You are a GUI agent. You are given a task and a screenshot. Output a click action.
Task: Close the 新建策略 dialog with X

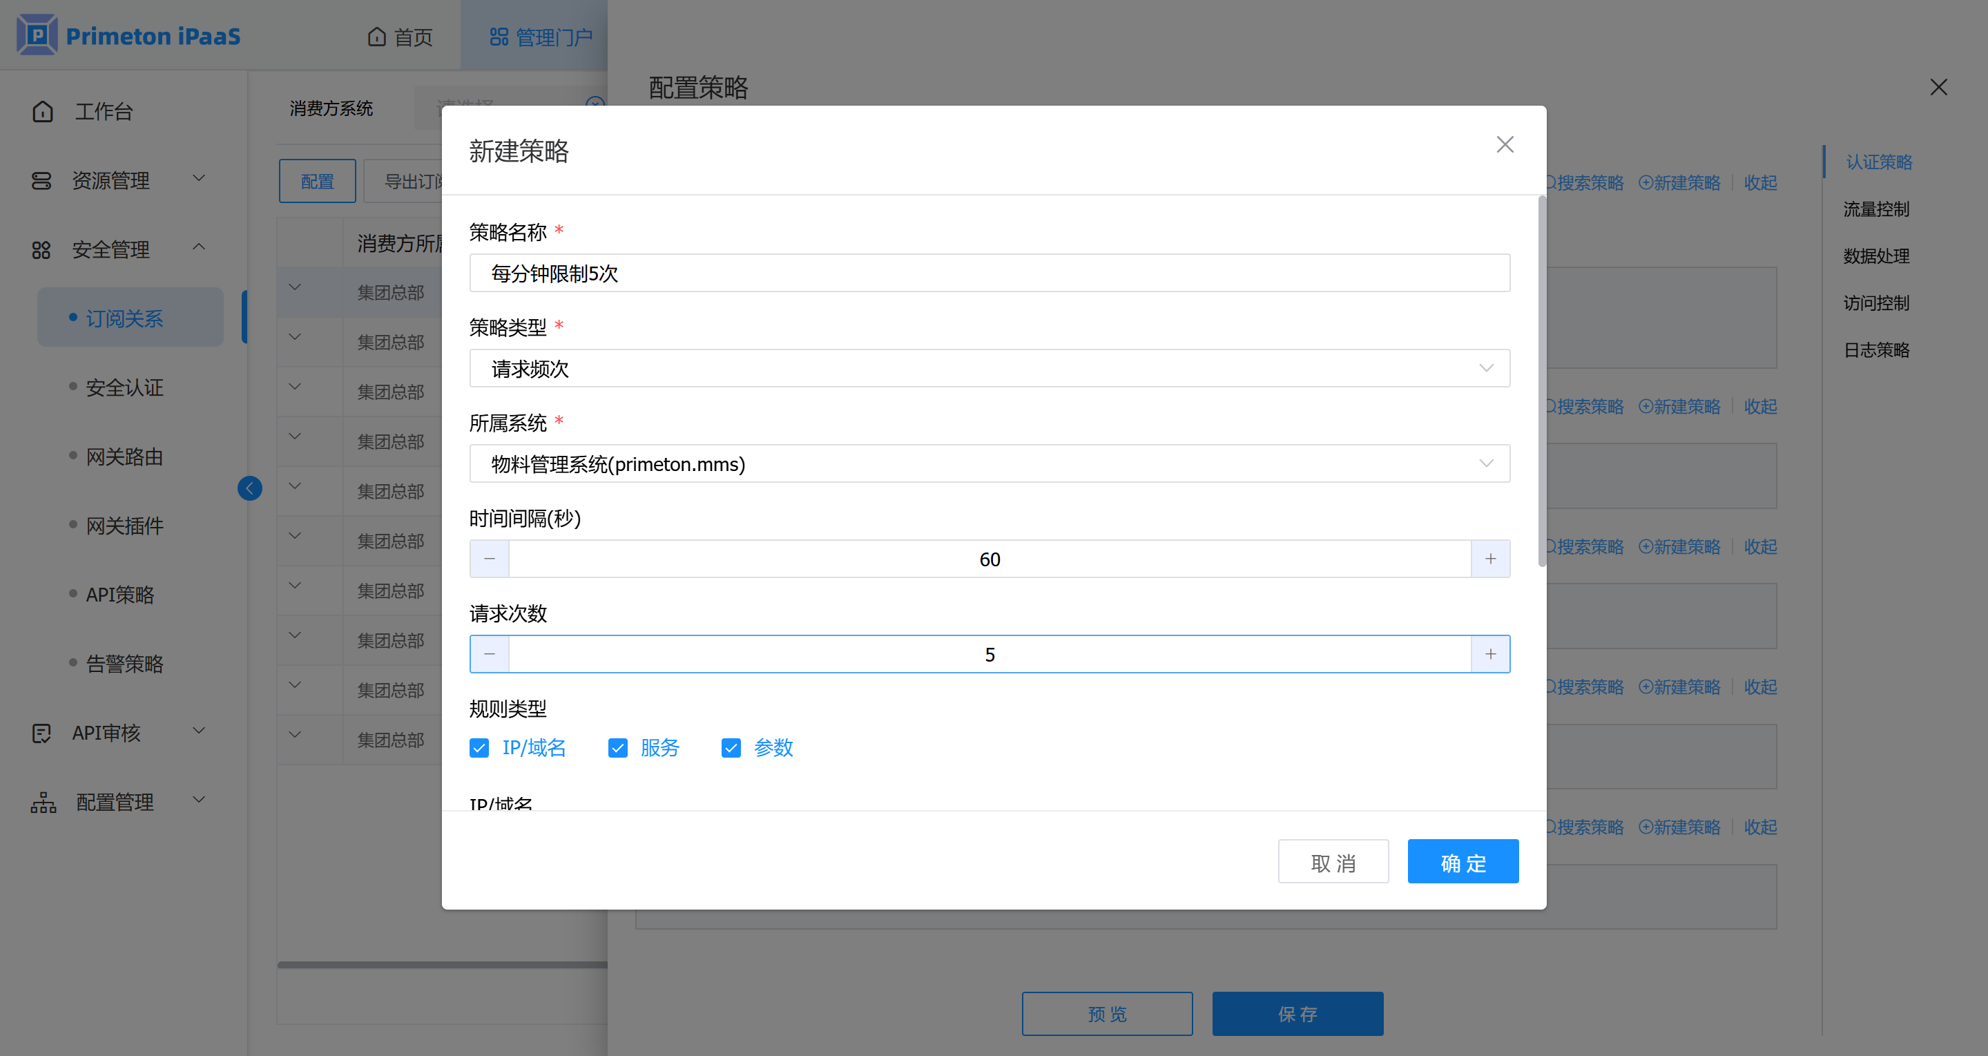click(x=1504, y=144)
